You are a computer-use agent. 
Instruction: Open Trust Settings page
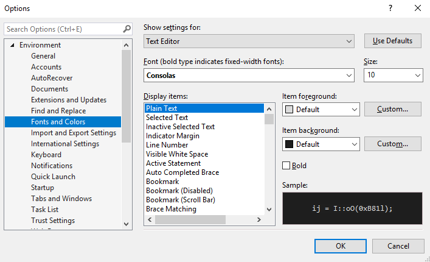53,221
